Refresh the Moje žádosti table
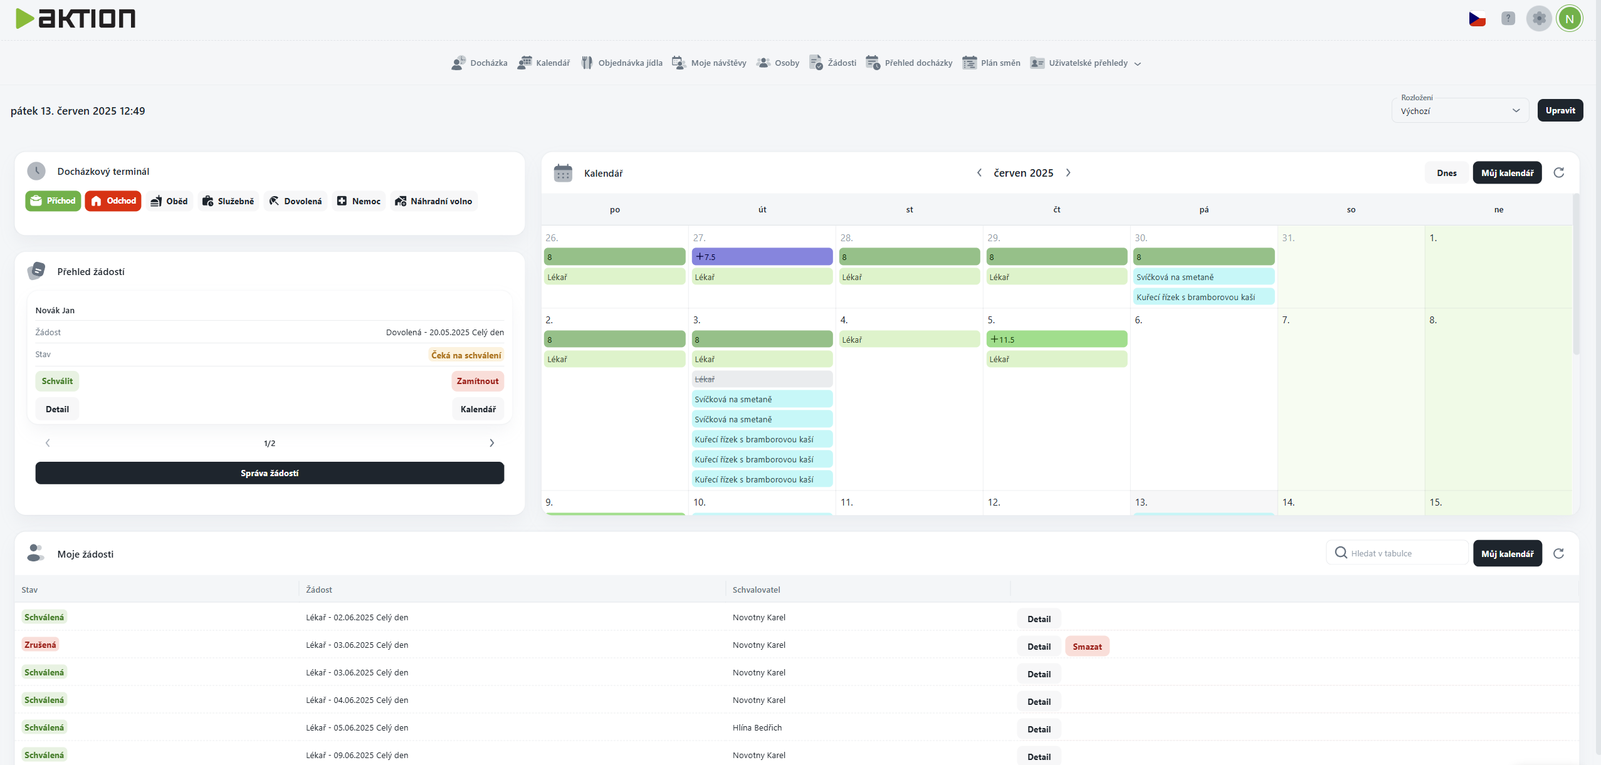1601x765 pixels. click(x=1559, y=554)
